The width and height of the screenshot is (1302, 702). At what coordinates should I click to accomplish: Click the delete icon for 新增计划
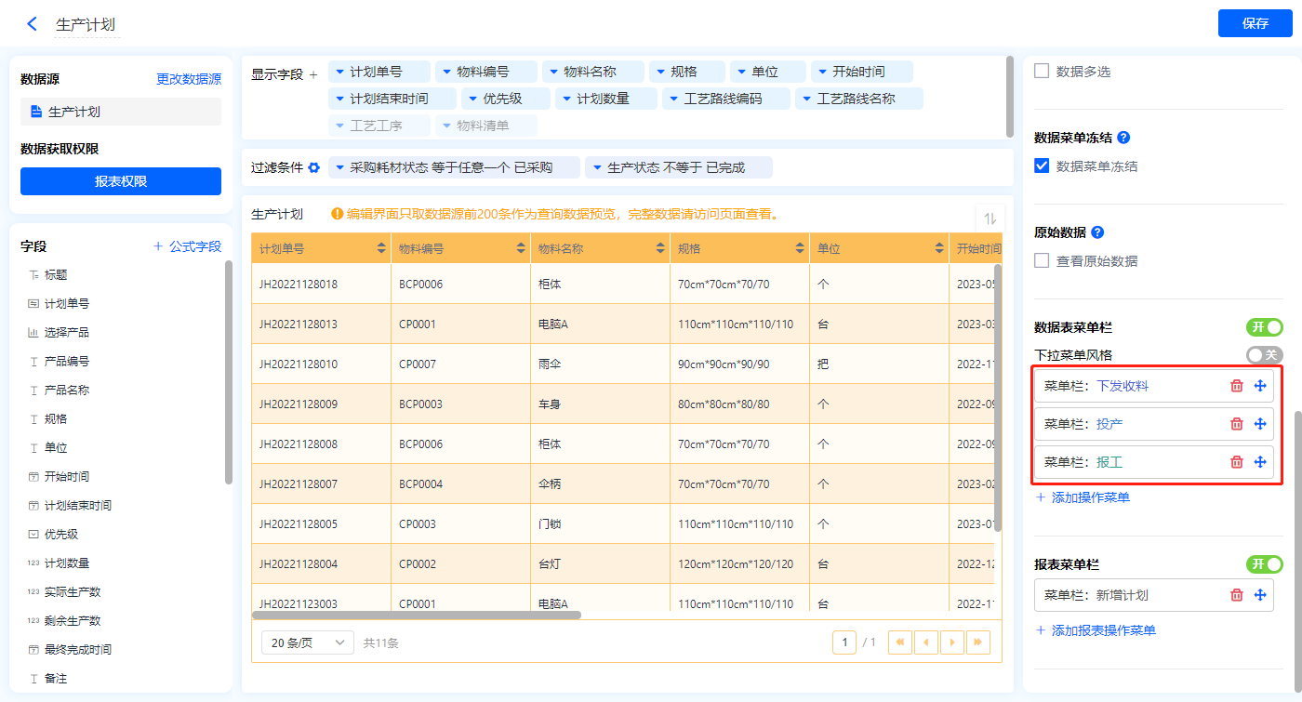1236,595
